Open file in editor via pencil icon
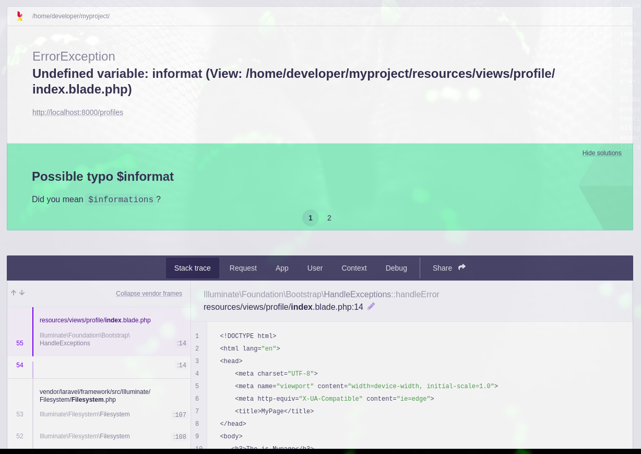 [x=371, y=307]
